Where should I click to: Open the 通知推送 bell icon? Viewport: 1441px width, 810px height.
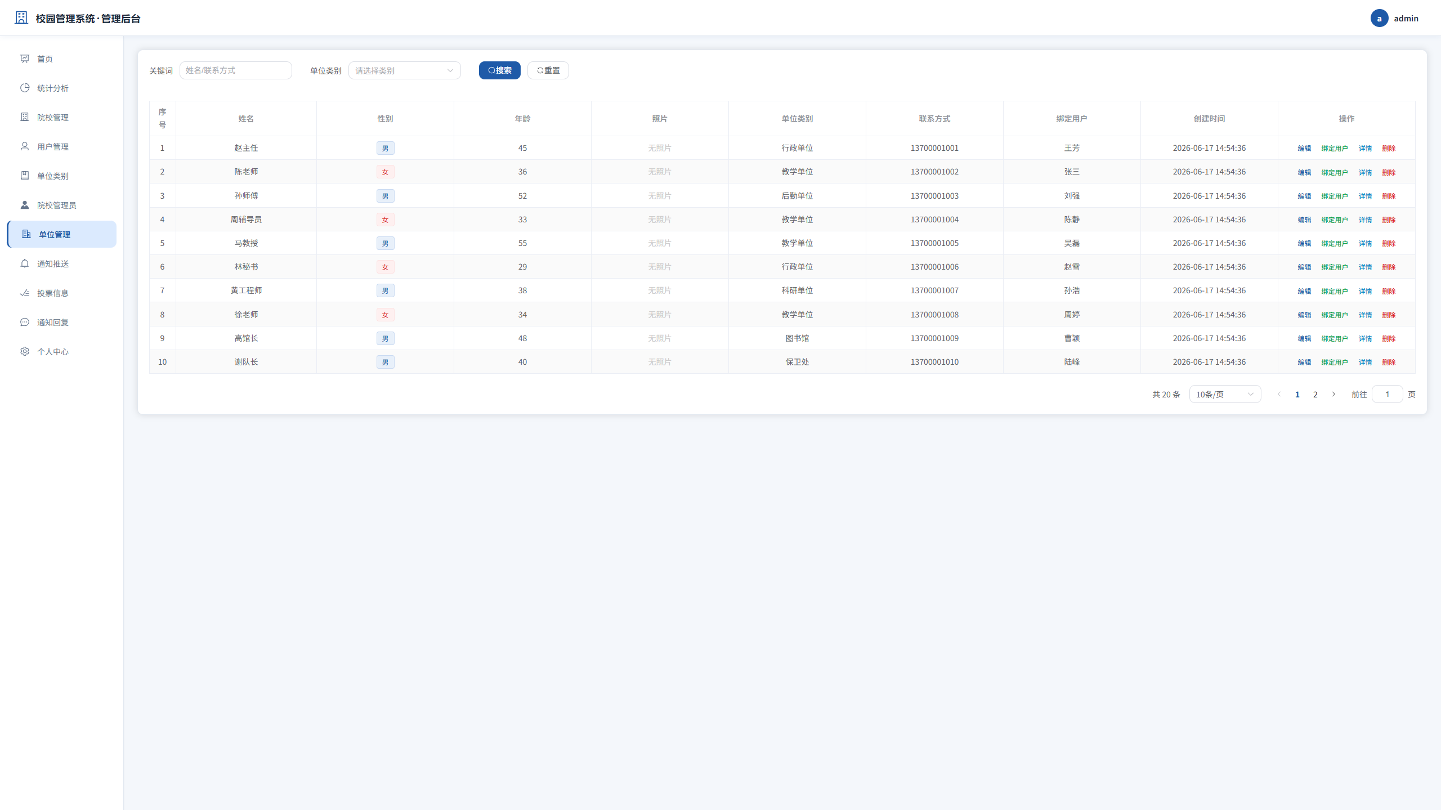point(25,263)
